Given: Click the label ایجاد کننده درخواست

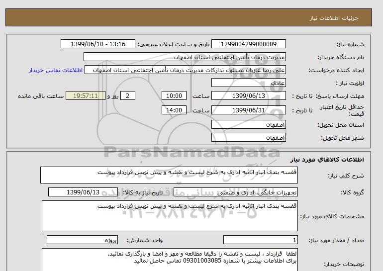Looking at the screenshot, I should point(336,71).
